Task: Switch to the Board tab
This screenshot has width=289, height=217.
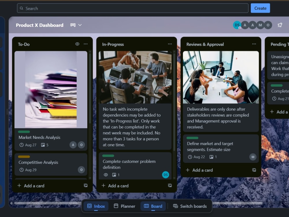Action: (153, 206)
